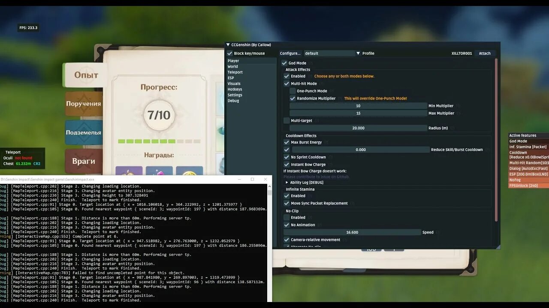This screenshot has width=549, height=308.
Task: Expand the Ability Log [DEBUG] section
Action: point(304,182)
